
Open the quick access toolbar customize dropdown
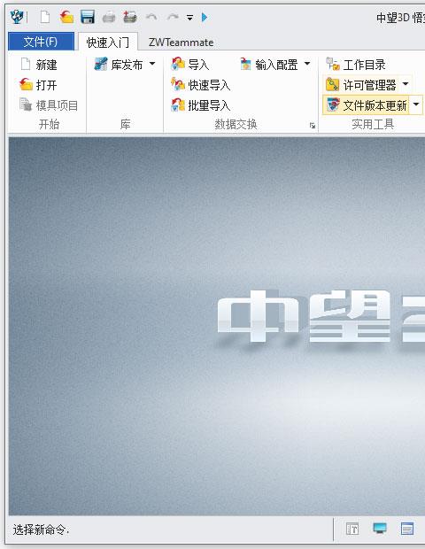click(189, 17)
